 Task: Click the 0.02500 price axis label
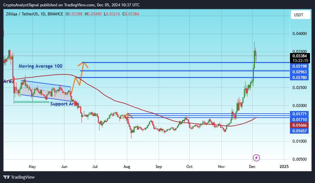coord(300,88)
